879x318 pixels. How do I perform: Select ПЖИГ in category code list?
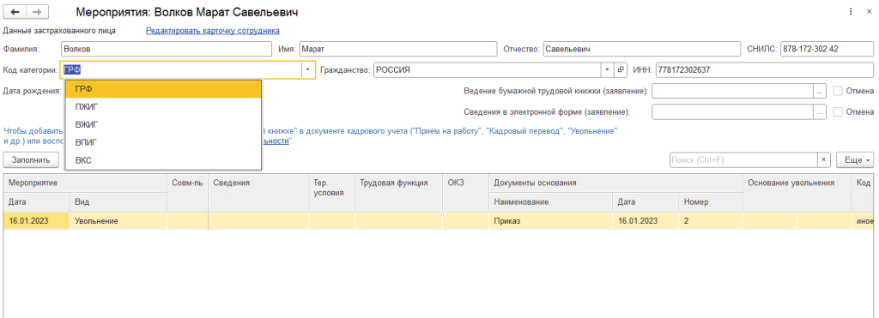163,107
